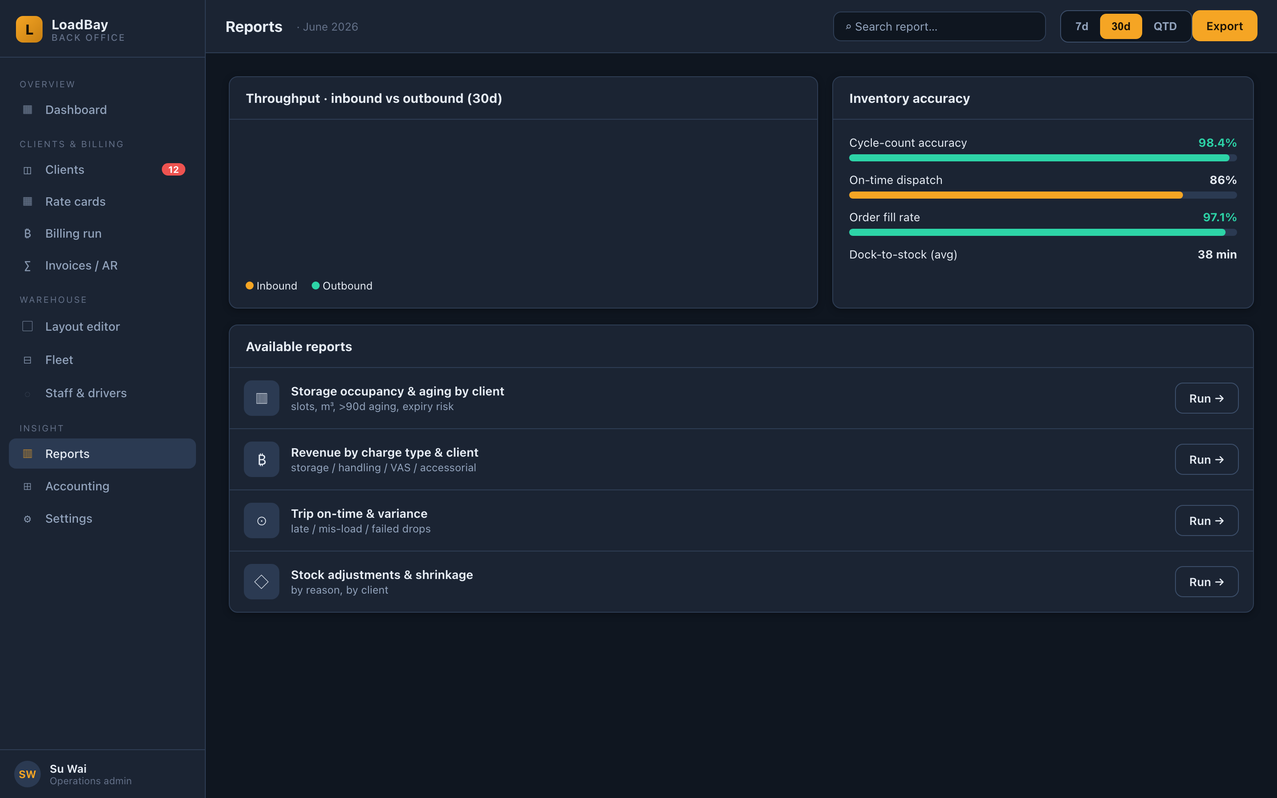The image size is (1277, 798).
Task: Click the Accounting grid icon
Action: 27,486
